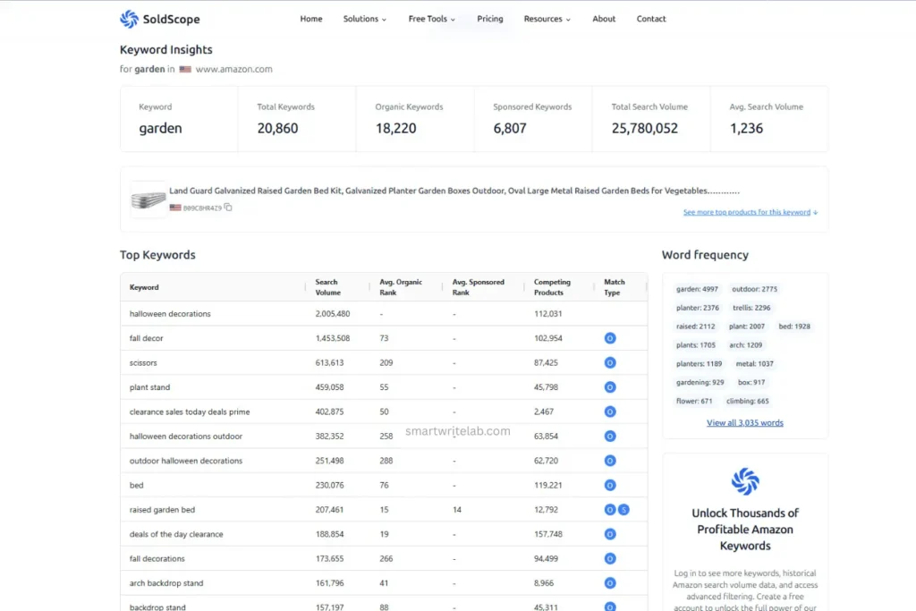Select the 'flower: 671' word tag
916x611 pixels.
coord(694,402)
